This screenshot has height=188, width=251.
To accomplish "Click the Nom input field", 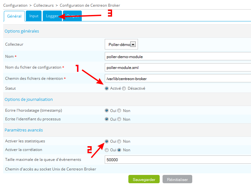I will tap(178, 56).
